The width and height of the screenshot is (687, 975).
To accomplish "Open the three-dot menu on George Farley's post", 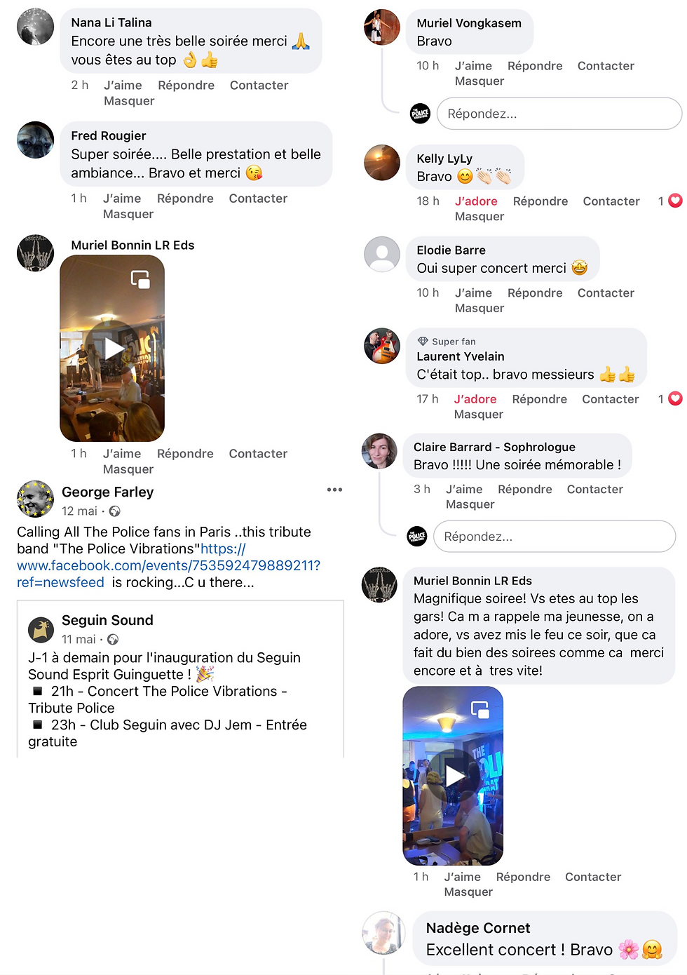I will (334, 490).
